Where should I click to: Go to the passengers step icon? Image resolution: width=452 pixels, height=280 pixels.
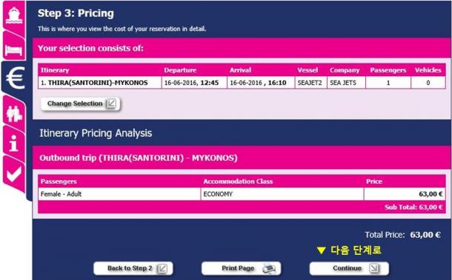pyautogui.click(x=14, y=113)
